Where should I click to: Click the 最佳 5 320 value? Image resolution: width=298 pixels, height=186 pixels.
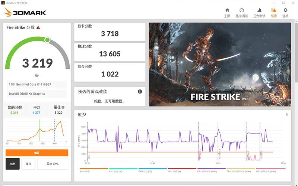58,112
